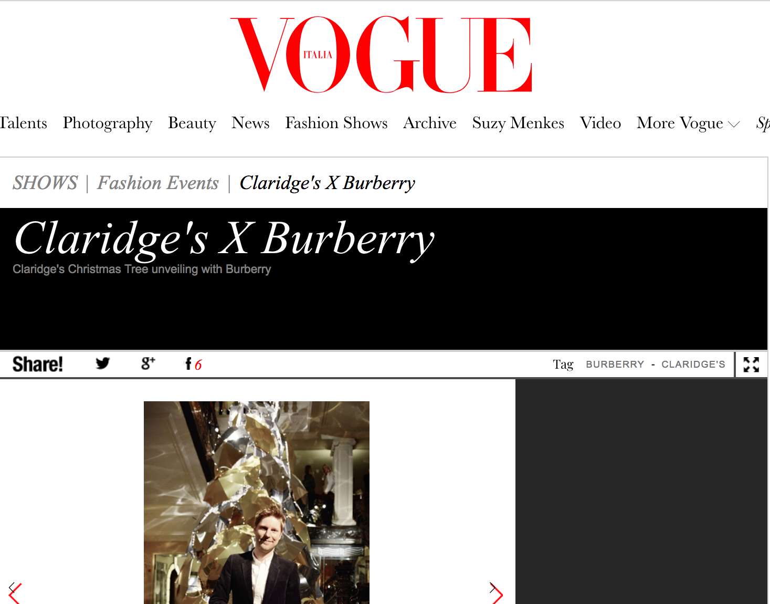The height and width of the screenshot is (604, 770).
Task: Go to the previous gallery photo
Action: [x=14, y=593]
